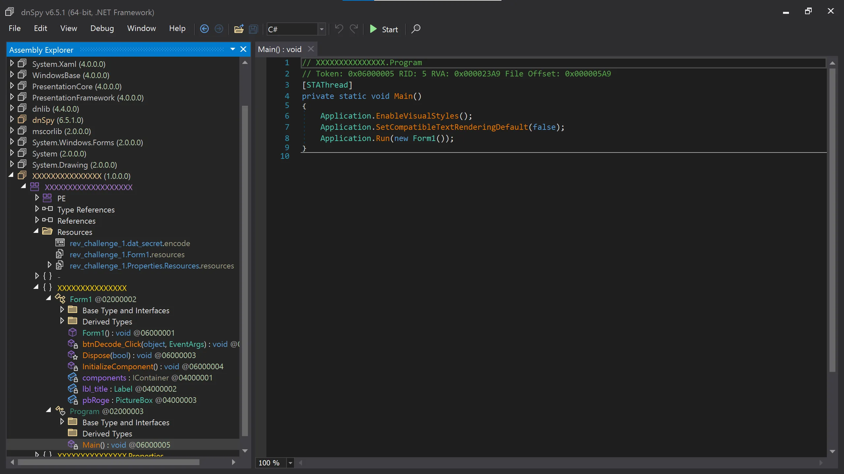
Task: Close the Main() : void tab
Action: 311,49
